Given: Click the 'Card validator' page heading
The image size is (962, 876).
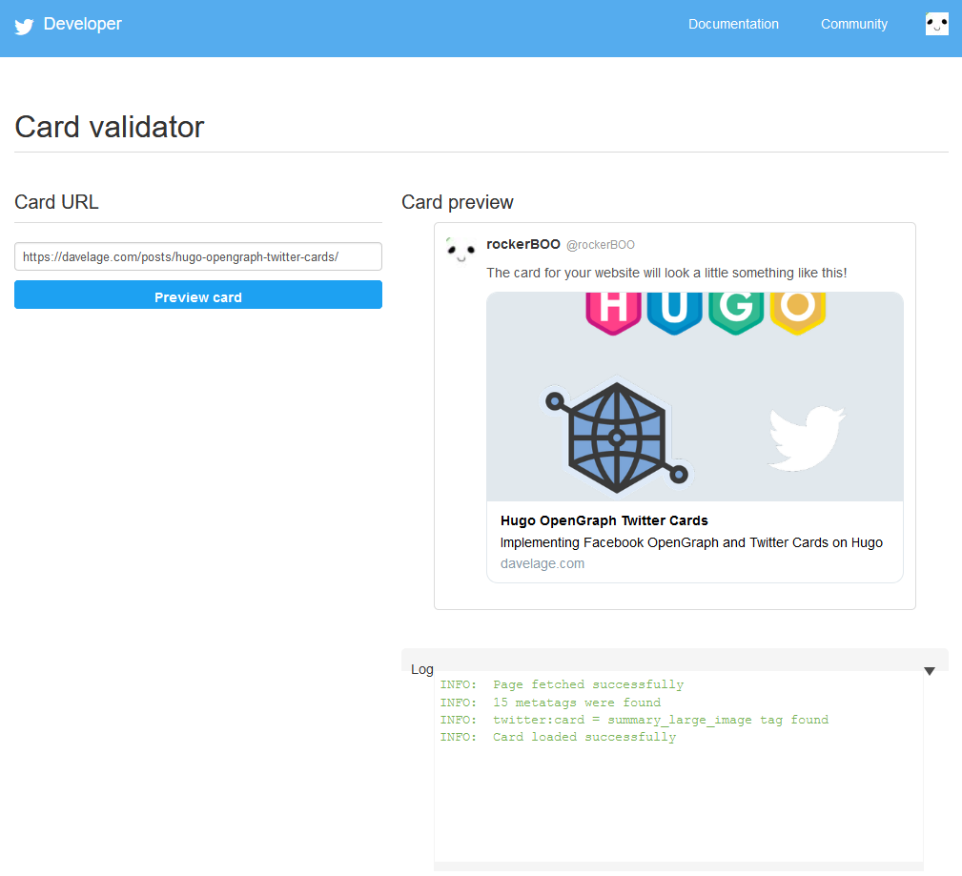Looking at the screenshot, I should click(110, 127).
